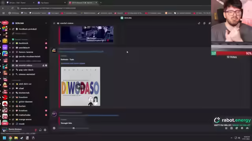Click invite icon on mental-videos channel
Screen dimensions: 252x141
[x=43, y=65]
